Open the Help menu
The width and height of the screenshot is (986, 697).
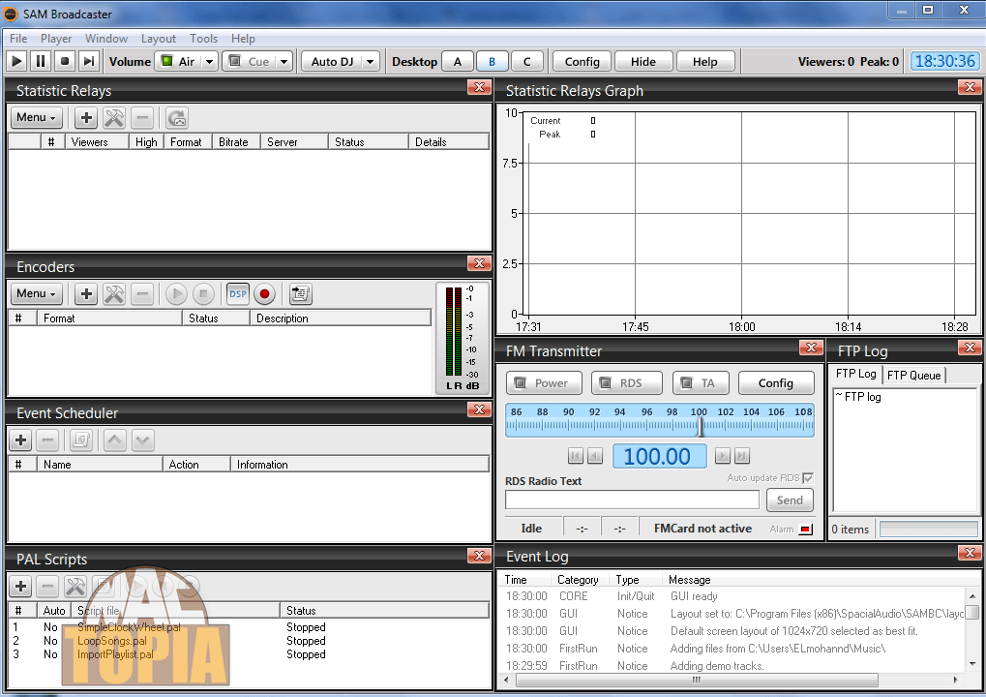pyautogui.click(x=243, y=39)
